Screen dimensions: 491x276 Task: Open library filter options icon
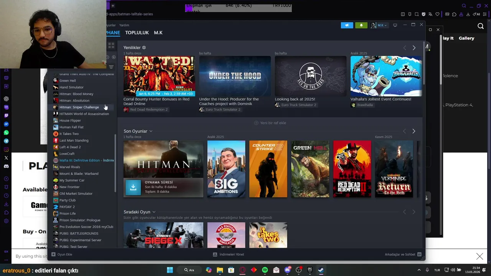coord(111,67)
